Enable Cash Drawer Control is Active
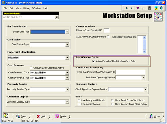The width and height of the screenshot is (167, 124). [31, 68]
